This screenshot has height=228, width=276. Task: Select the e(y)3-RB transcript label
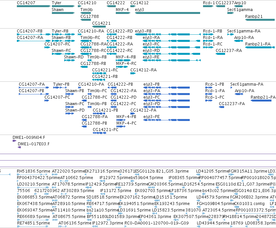point(143,31)
